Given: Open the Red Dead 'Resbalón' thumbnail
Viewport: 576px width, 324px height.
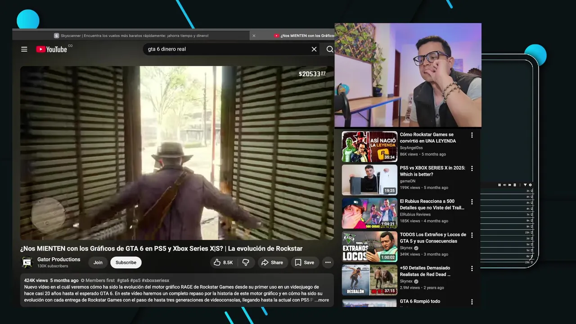Looking at the screenshot, I should pos(369,280).
